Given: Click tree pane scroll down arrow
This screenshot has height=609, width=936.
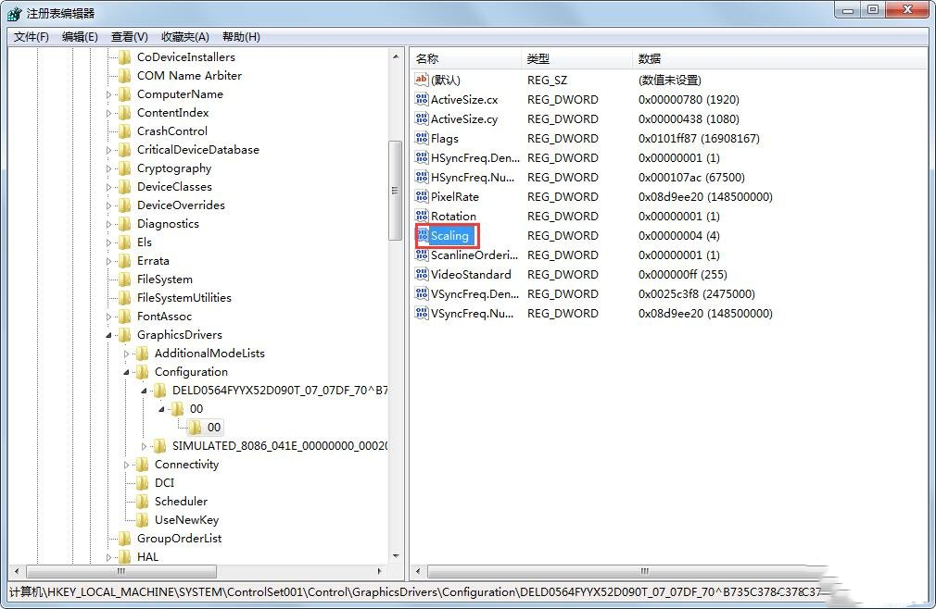Looking at the screenshot, I should (x=396, y=556).
